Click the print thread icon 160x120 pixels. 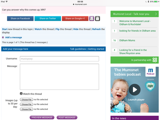click(92, 19)
